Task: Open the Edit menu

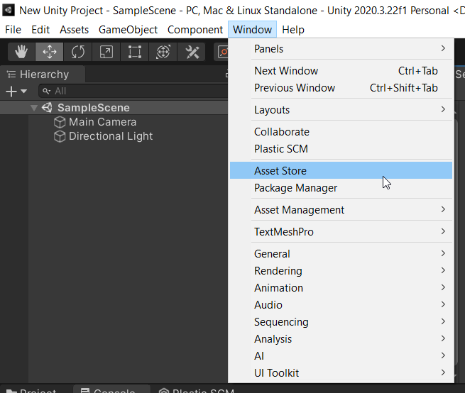Action: click(40, 30)
